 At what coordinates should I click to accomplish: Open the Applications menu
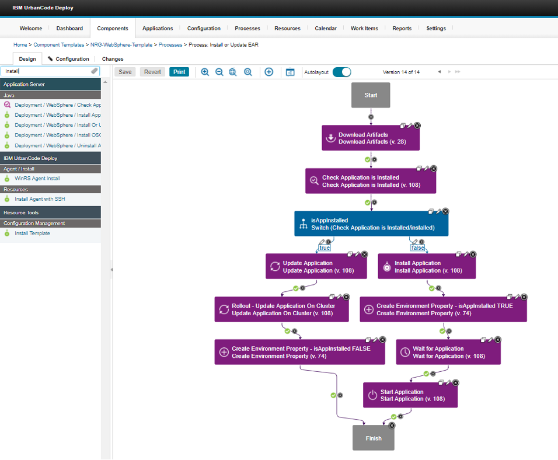(x=157, y=27)
